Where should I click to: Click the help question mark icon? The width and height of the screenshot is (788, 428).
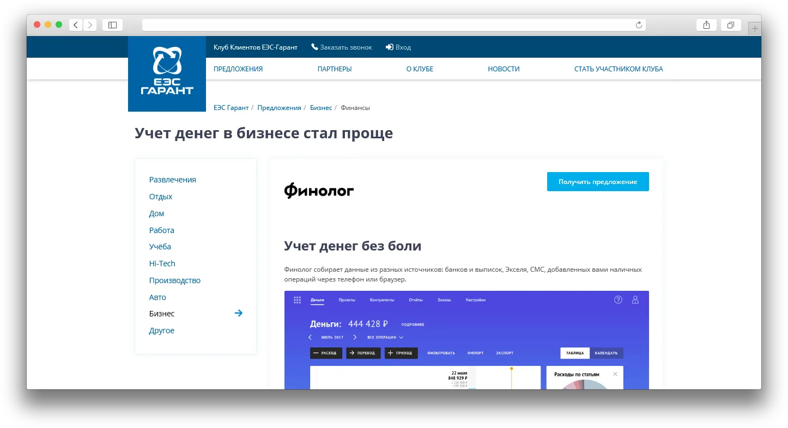tap(618, 299)
